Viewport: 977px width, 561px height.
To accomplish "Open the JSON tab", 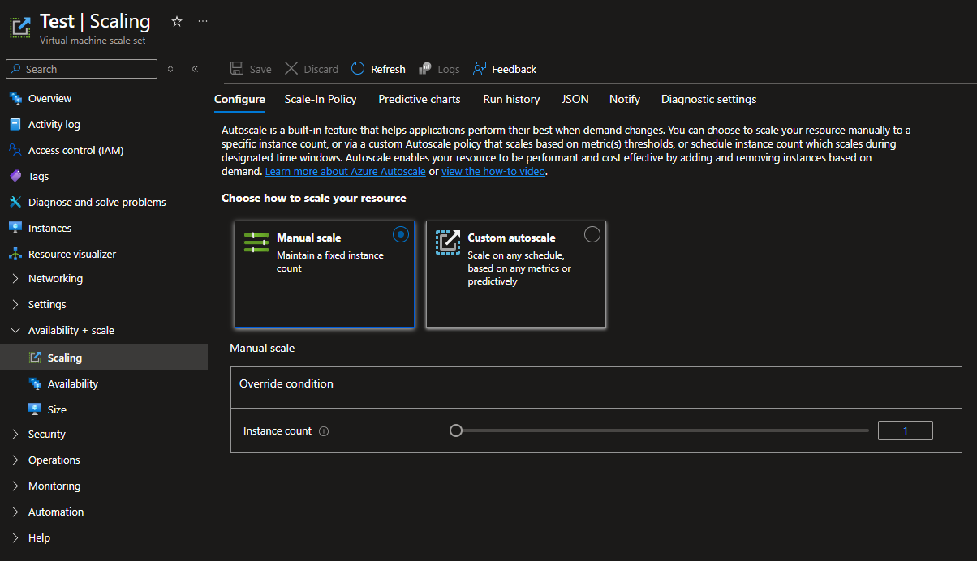I will [575, 99].
